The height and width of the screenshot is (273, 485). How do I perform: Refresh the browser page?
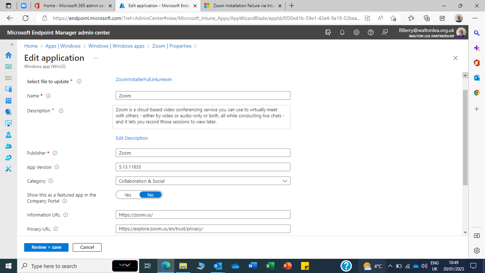26,18
